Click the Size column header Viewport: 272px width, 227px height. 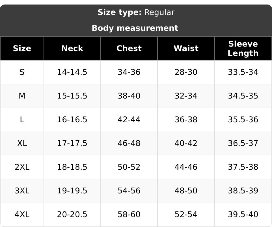[x=22, y=48]
